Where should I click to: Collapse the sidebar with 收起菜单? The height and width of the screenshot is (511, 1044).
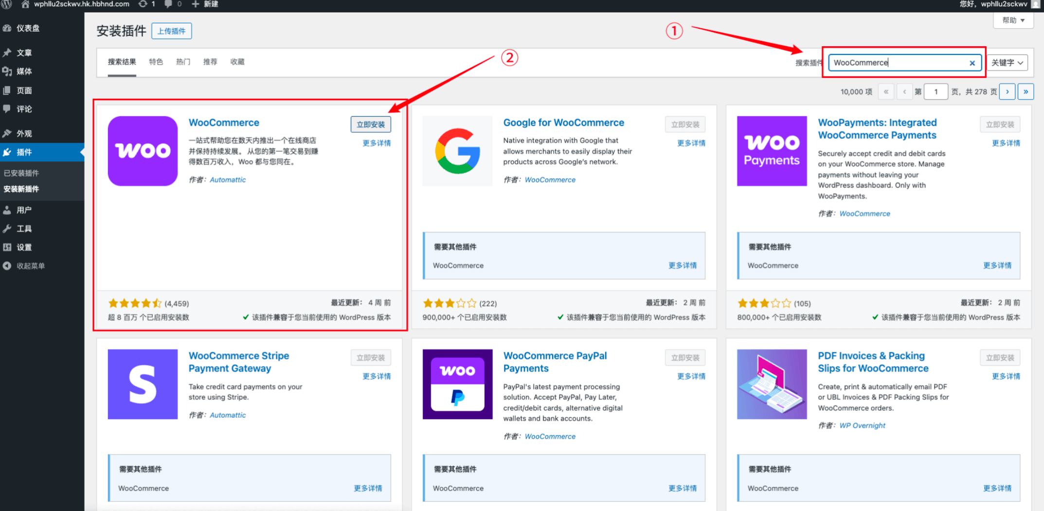coord(30,266)
